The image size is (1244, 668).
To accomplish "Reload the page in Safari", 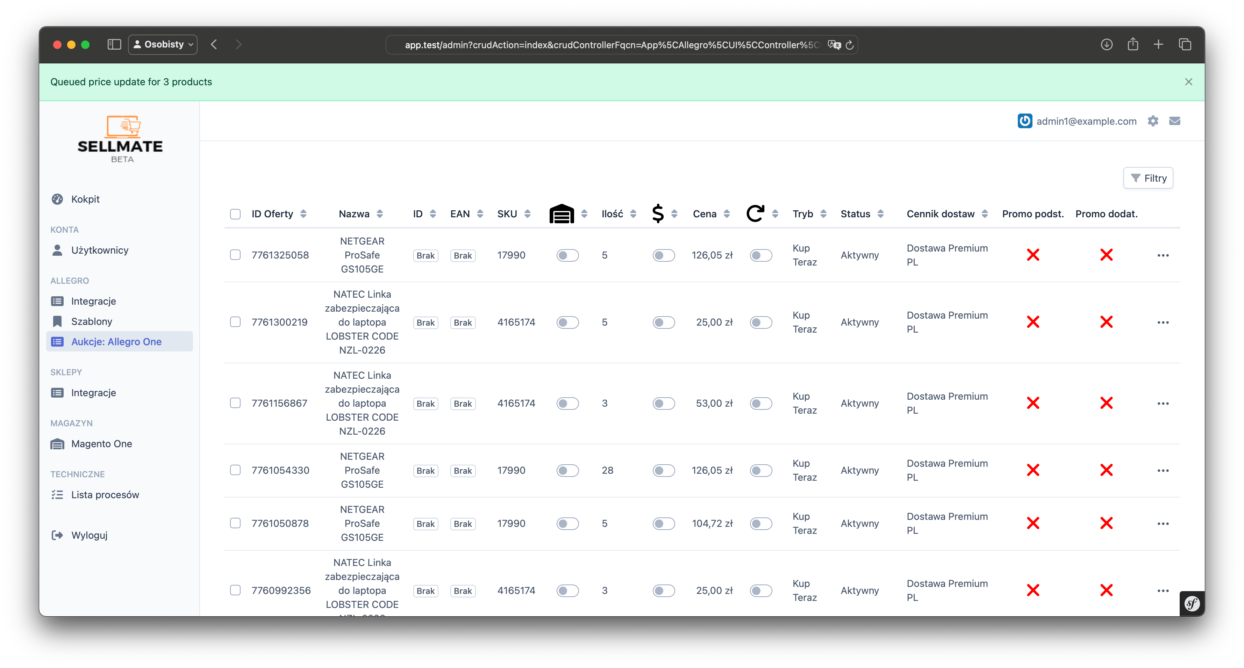I will [x=850, y=45].
